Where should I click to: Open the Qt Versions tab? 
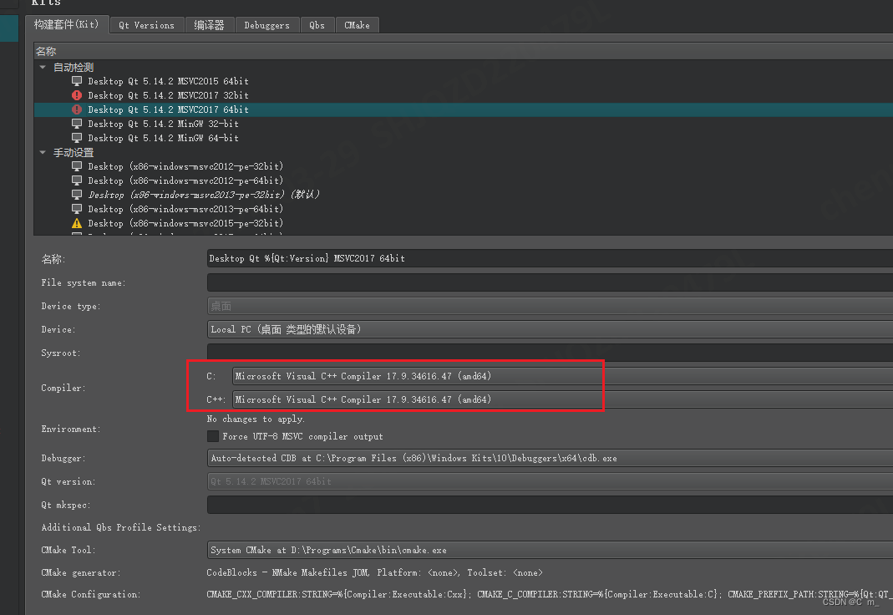pyautogui.click(x=147, y=25)
